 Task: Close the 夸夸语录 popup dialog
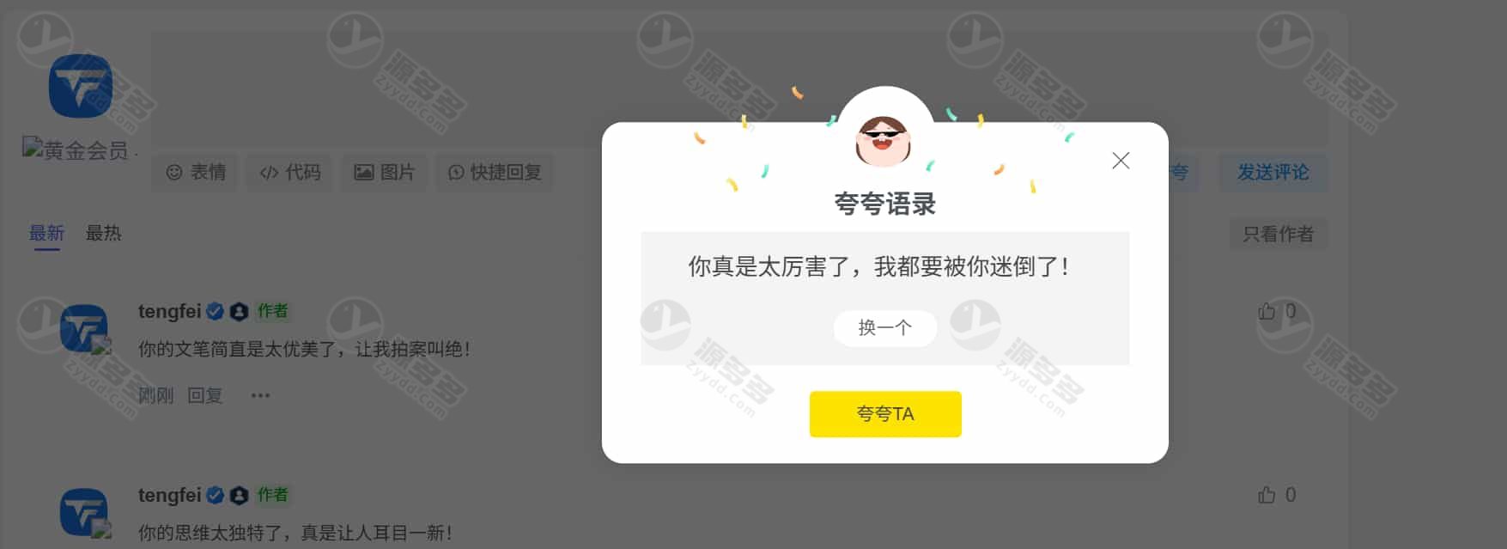pos(1121,161)
